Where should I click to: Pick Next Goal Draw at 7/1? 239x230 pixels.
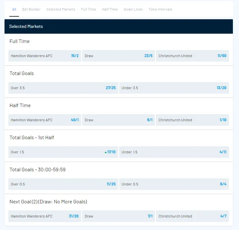click(x=118, y=216)
